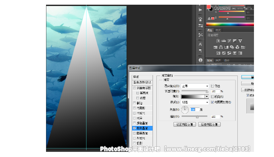Screen dimensions: 274x157
Task: Select 样式 at the style list top
Action: click(x=142, y=77)
